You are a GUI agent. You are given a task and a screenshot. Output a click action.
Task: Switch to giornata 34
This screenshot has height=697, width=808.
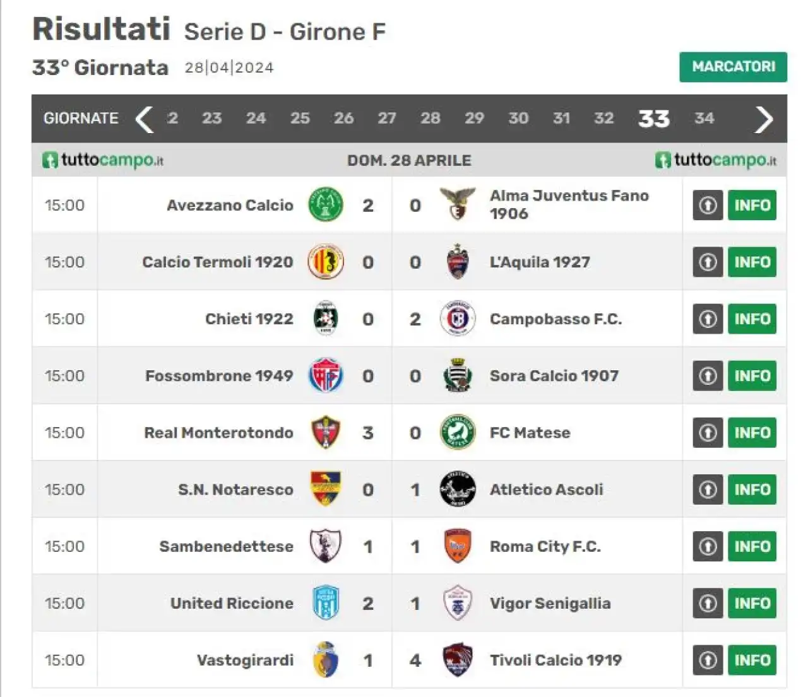click(x=704, y=118)
